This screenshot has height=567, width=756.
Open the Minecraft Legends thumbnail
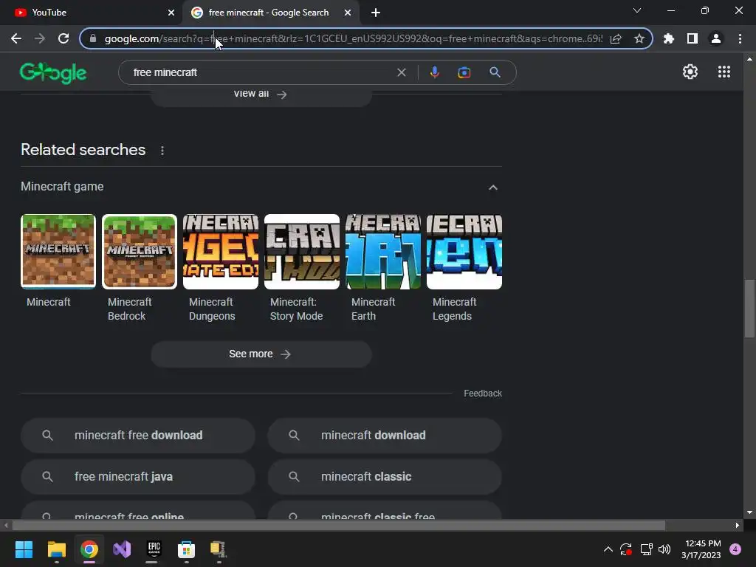[x=464, y=252]
